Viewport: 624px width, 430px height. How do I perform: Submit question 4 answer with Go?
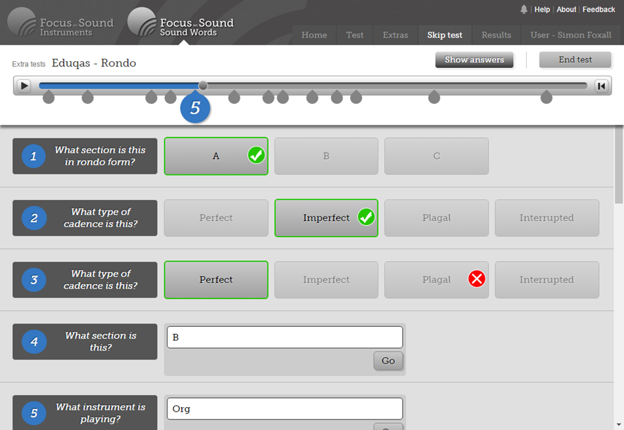click(x=388, y=361)
